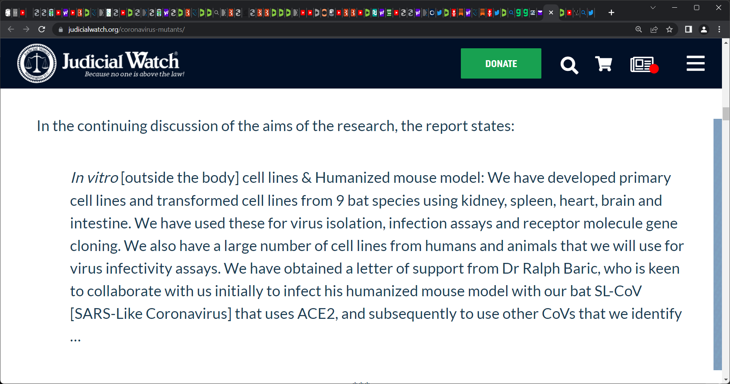Open Chrome three-dot menu
The image size is (730, 384).
pyautogui.click(x=719, y=30)
